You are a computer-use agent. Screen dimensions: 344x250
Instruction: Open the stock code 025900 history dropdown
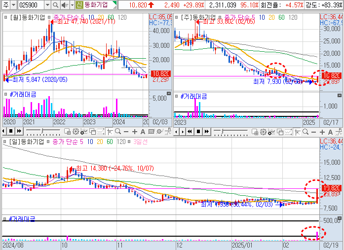[x=47, y=5]
